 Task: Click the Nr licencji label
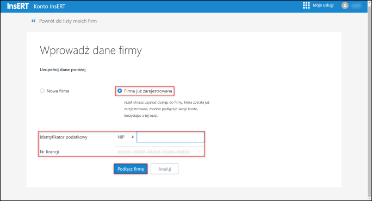point(49,152)
